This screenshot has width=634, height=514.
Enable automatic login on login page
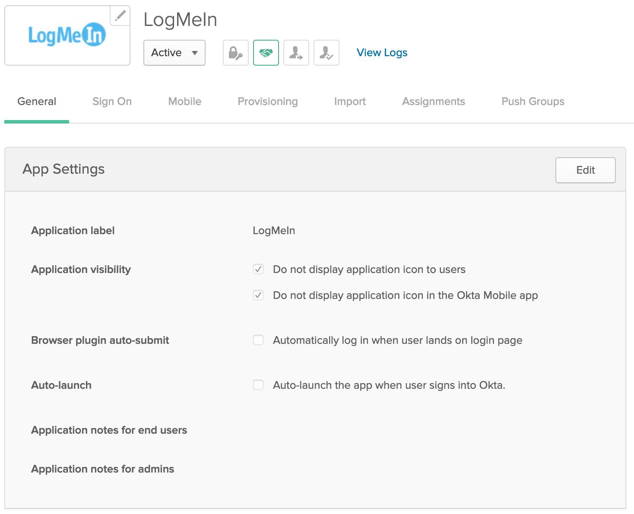click(258, 340)
